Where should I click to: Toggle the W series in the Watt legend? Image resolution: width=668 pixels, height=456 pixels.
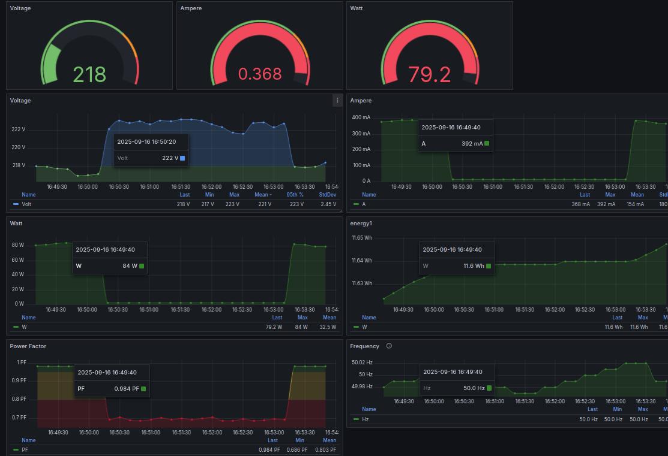[x=25, y=327]
